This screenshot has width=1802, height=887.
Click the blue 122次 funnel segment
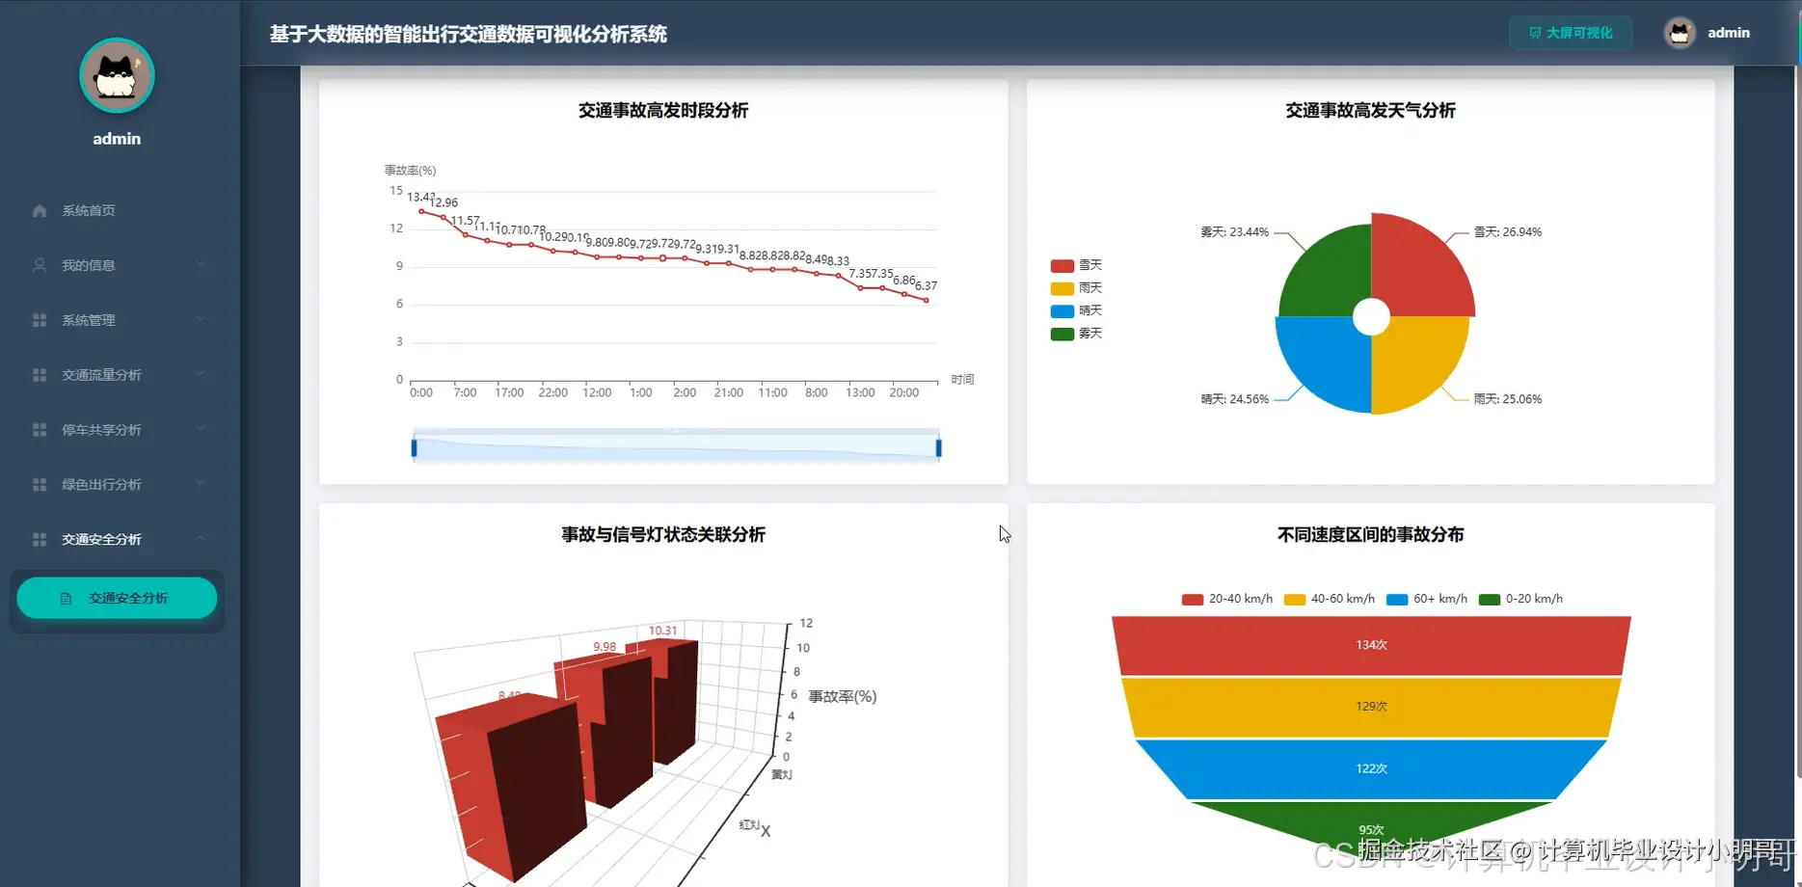(1371, 768)
